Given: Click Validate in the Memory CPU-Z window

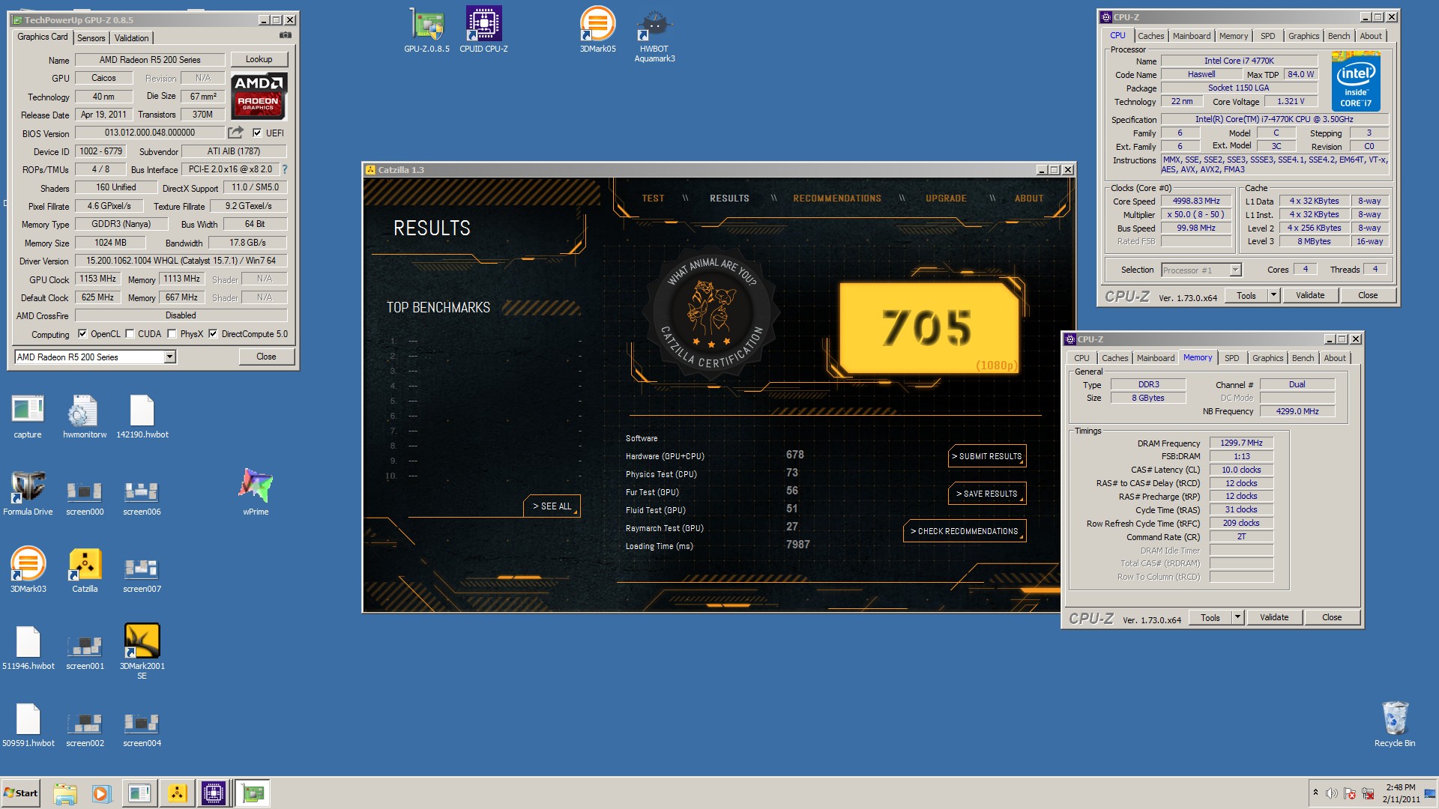Looking at the screenshot, I should pos(1274,617).
